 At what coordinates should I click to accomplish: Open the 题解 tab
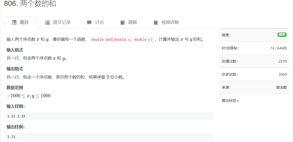click(129, 22)
